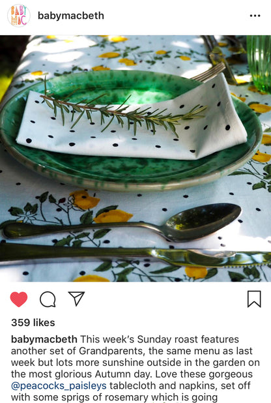Tap the rosemary sprig in the photo
Screen dimensions: 271x403
[x=124, y=111]
